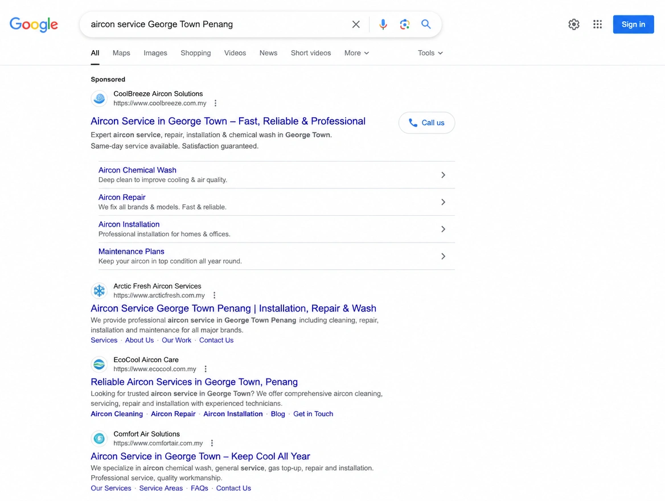Open settings gear icon
Image resolution: width=665 pixels, height=501 pixels.
[x=574, y=24]
